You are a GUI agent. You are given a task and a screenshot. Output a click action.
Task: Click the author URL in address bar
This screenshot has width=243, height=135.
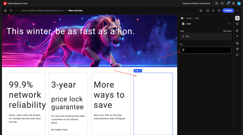click(x=42, y=11)
